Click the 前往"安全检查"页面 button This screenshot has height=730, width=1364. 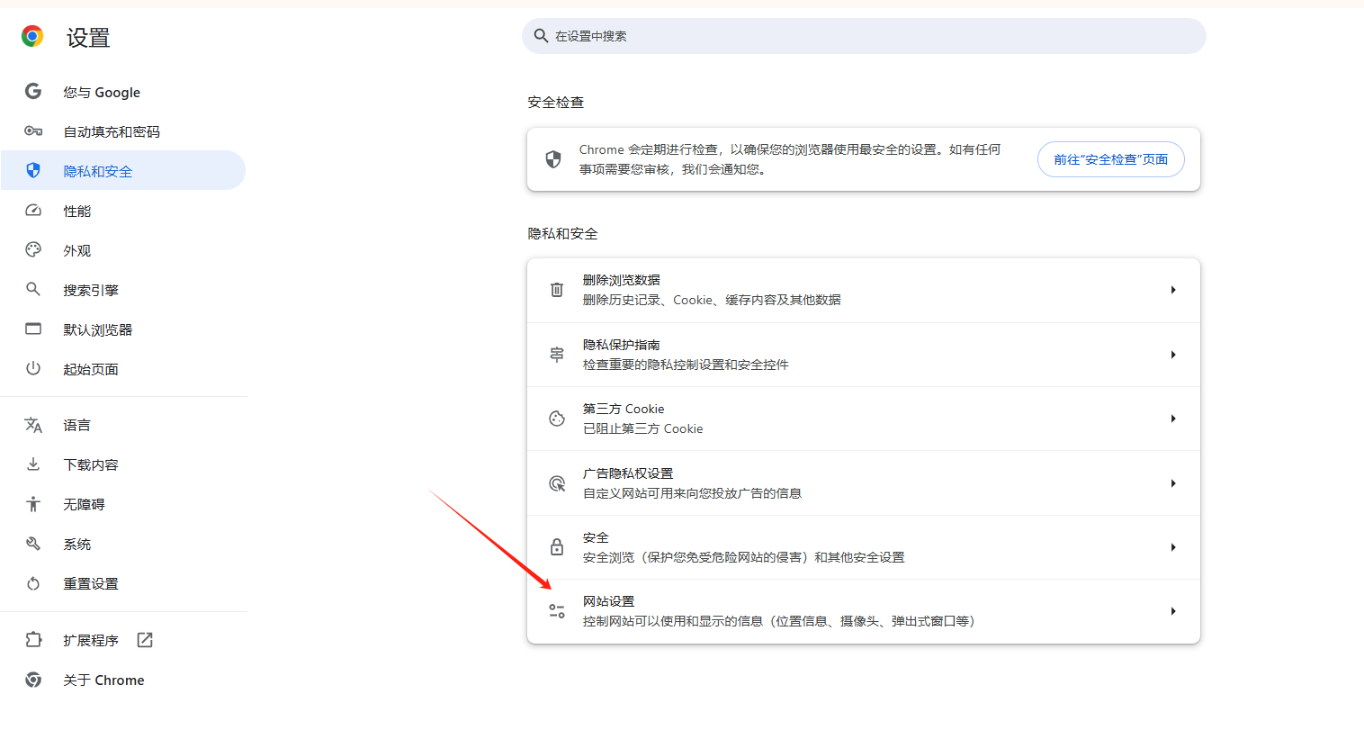tap(1110, 159)
